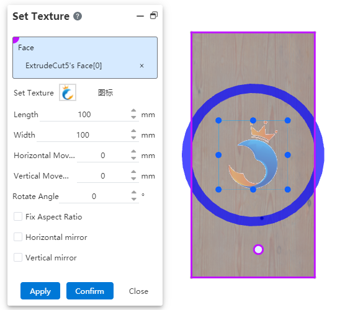
Task: Click the Apply button
Action: click(x=40, y=291)
